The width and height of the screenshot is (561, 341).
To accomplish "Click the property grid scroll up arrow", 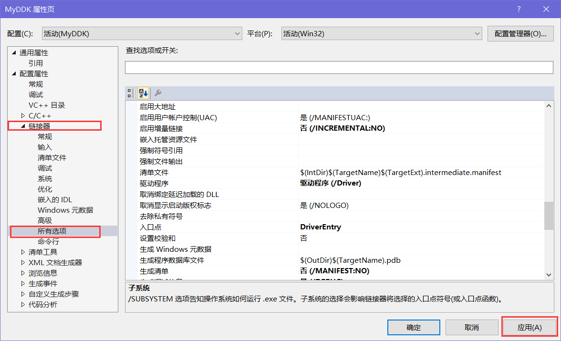I will 549,105.
